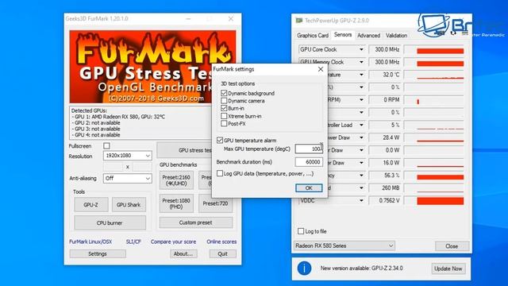Click the GPU-Z title bar app icon

click(298, 21)
